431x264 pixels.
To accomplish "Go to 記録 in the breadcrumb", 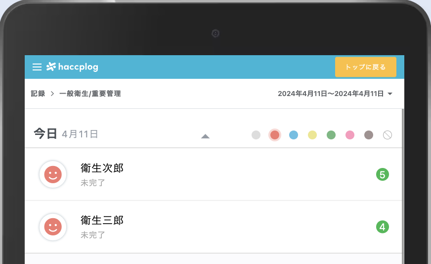I will click(38, 94).
